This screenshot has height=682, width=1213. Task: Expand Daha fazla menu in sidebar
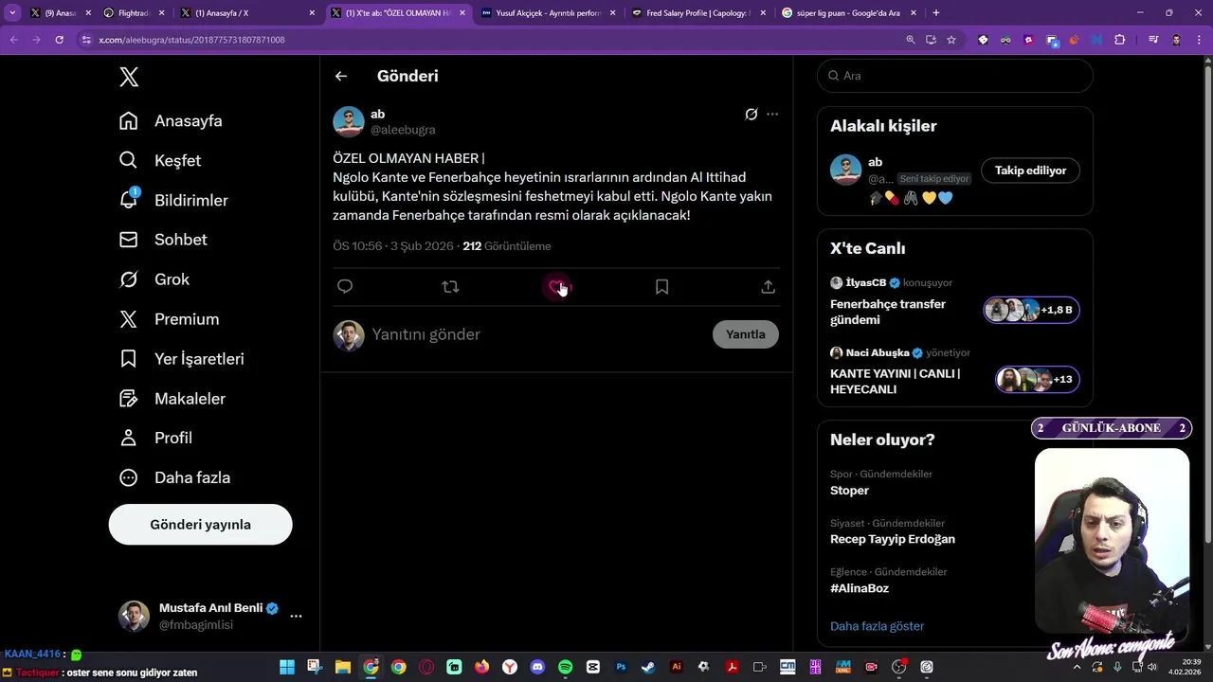tap(174, 477)
